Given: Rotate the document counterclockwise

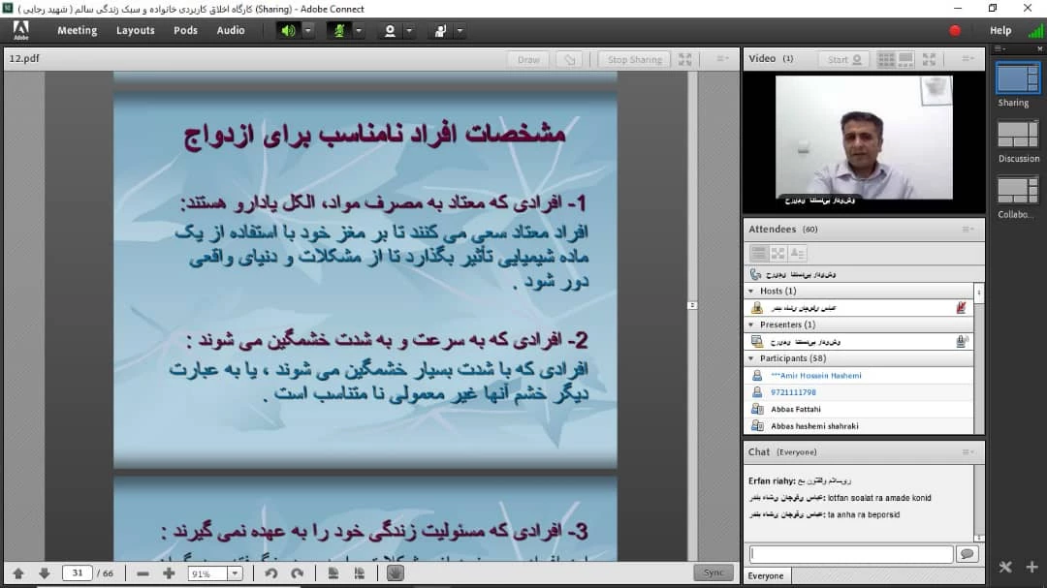Looking at the screenshot, I should coord(271,573).
